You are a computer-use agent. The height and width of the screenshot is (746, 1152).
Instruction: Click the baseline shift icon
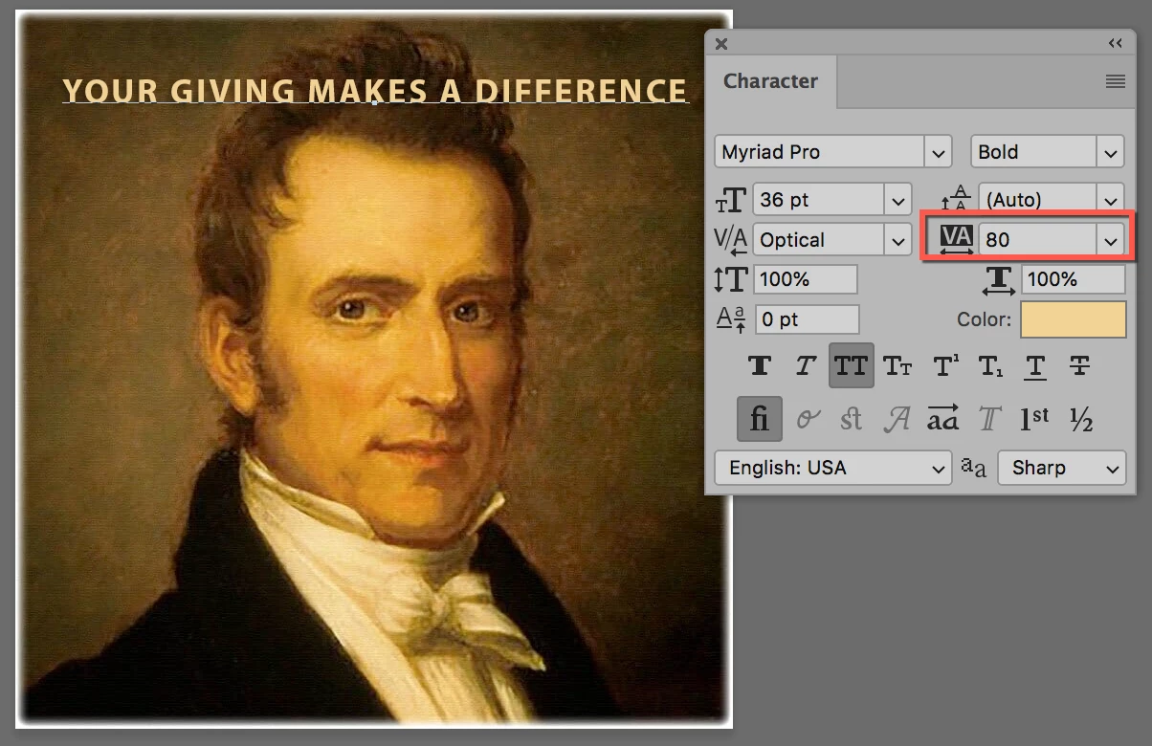coord(731,319)
